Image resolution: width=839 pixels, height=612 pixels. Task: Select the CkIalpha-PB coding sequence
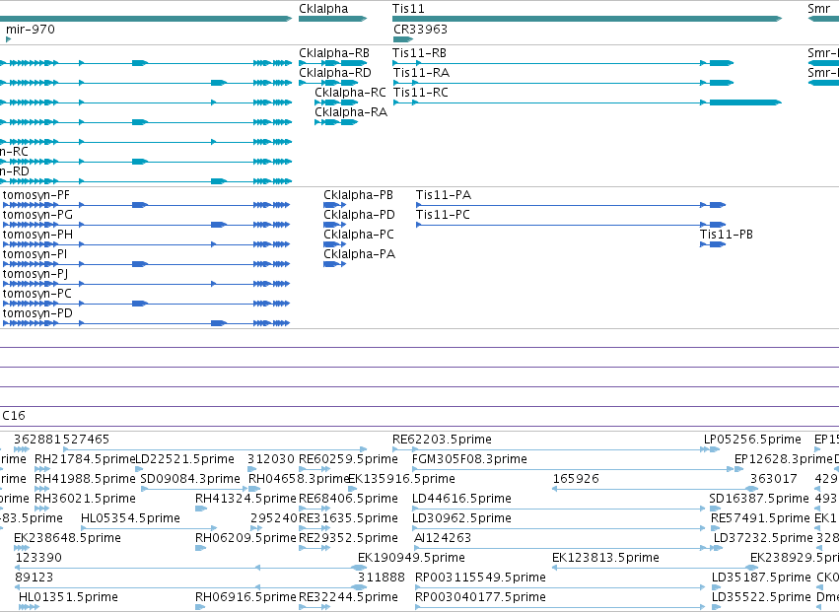click(x=334, y=205)
